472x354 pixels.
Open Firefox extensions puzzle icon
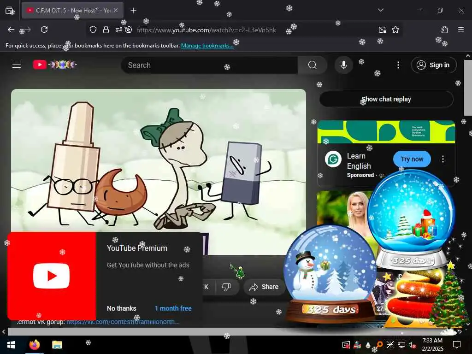445,29
